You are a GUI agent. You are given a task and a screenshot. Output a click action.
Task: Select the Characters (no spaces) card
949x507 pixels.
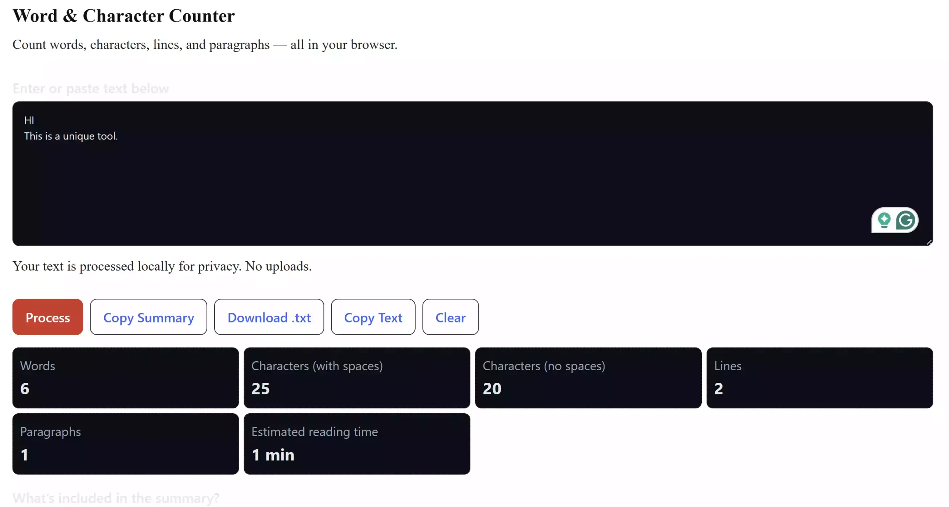click(588, 378)
